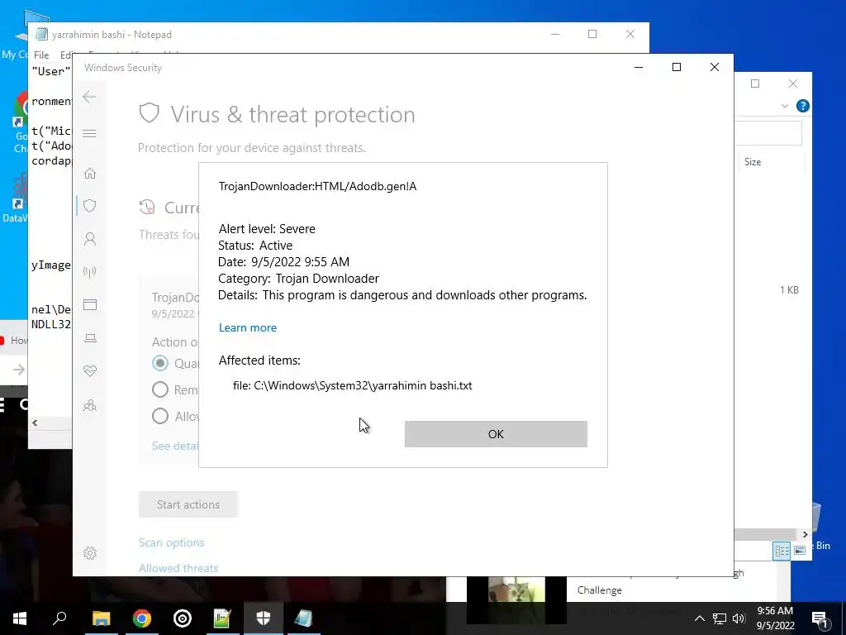
Task: Open the Windows Start menu
Action: pyautogui.click(x=20, y=618)
